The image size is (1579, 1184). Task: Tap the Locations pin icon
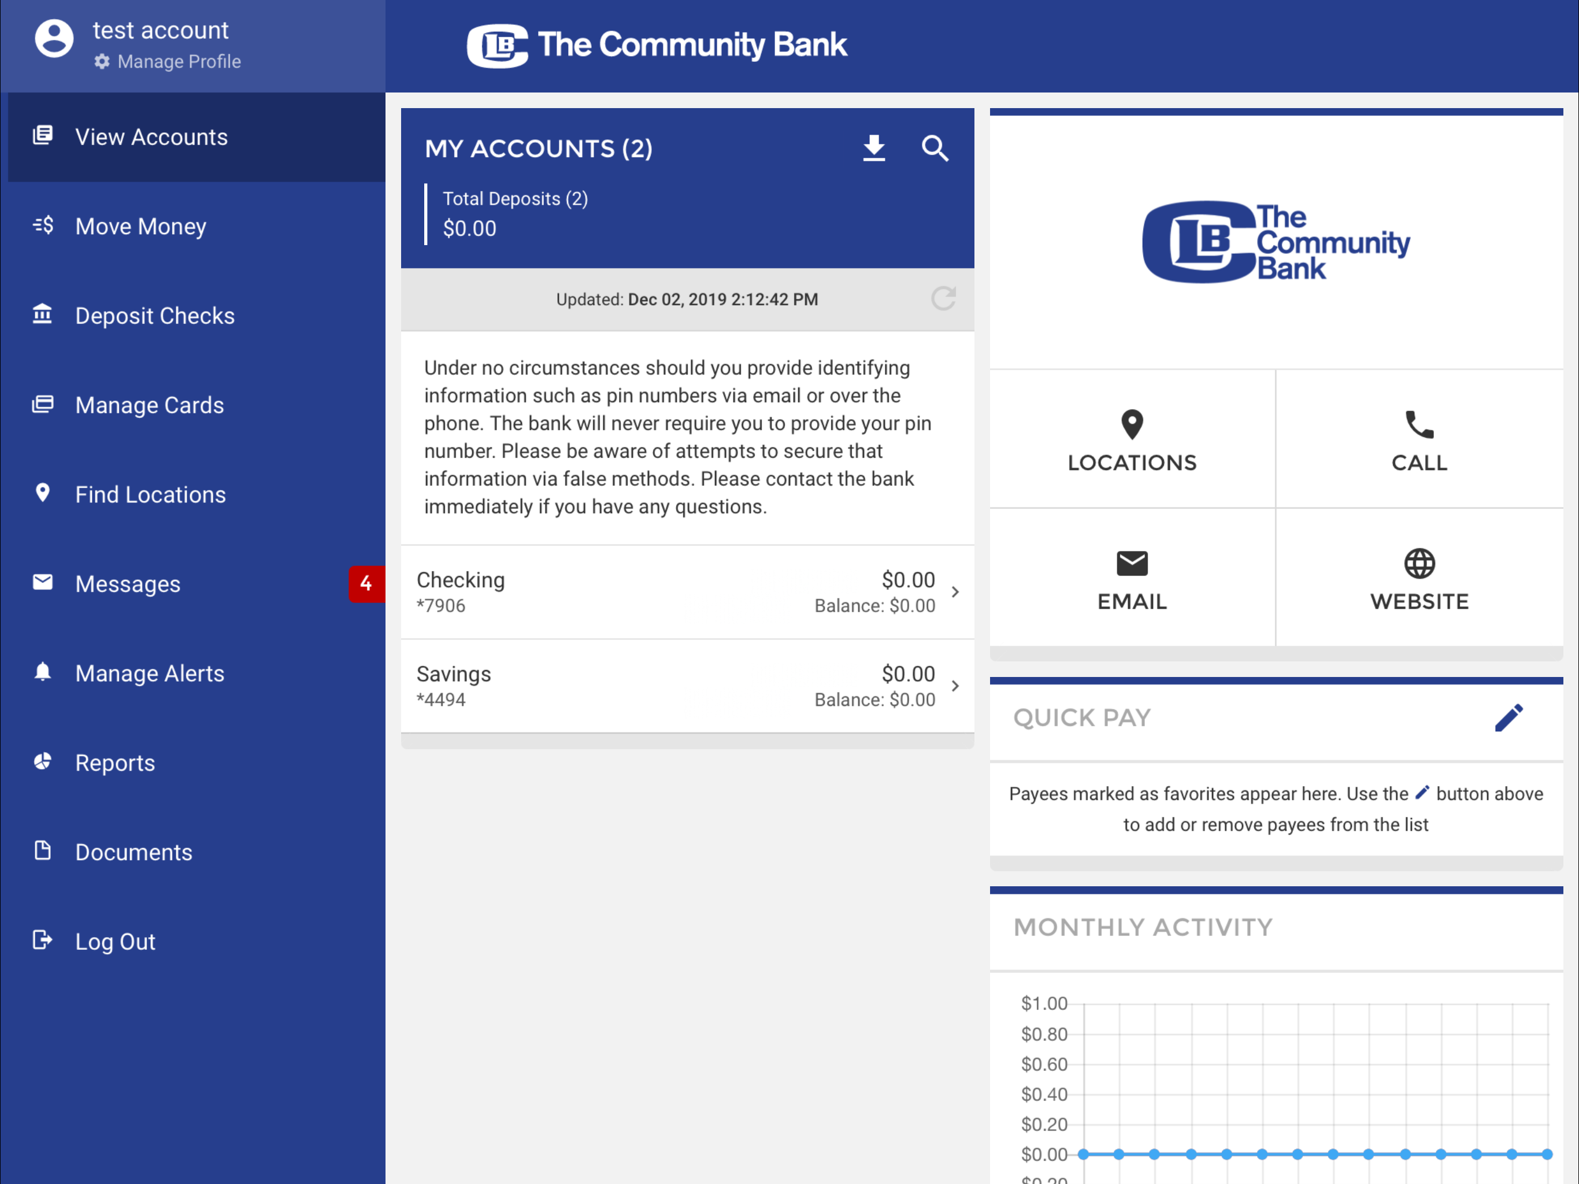point(1132,424)
